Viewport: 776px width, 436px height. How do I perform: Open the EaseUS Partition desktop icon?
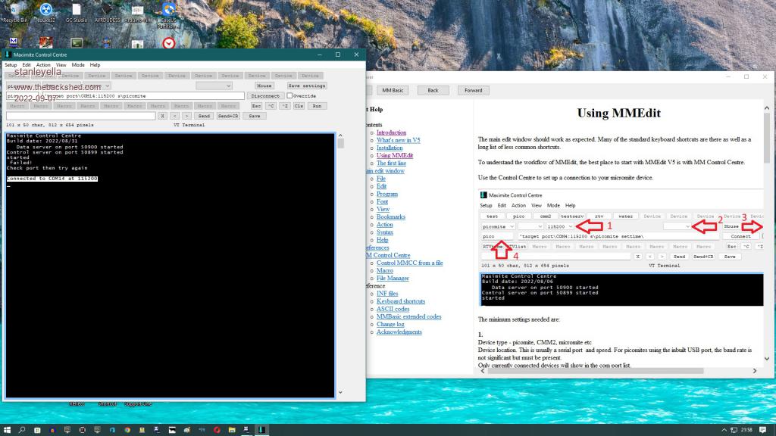click(x=169, y=11)
